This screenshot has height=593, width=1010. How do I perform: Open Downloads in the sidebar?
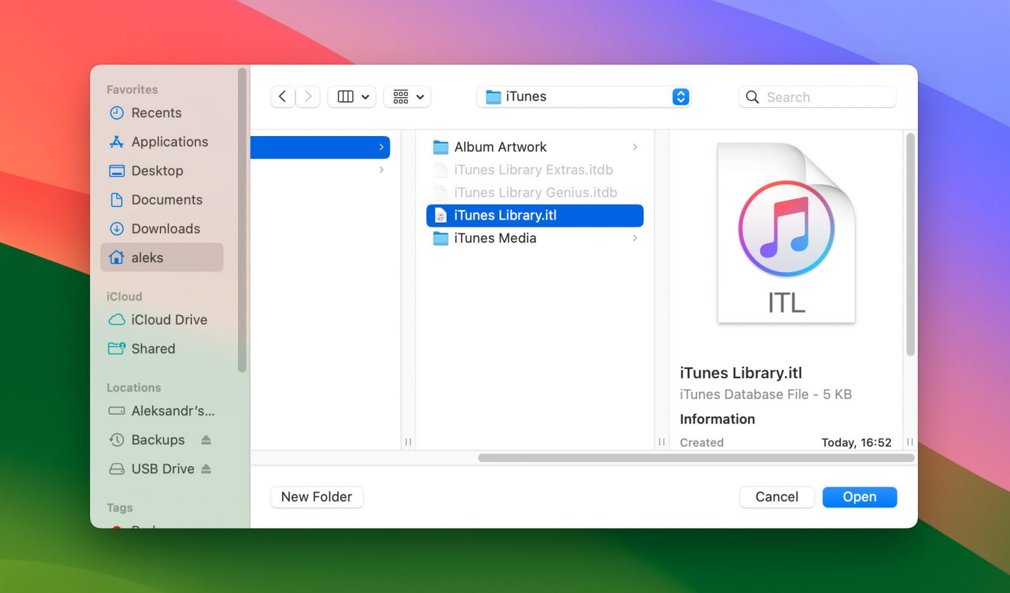pyautogui.click(x=162, y=229)
